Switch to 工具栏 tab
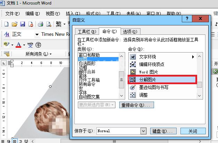The height and width of the screenshot is (143, 218). pyautogui.click(x=87, y=32)
